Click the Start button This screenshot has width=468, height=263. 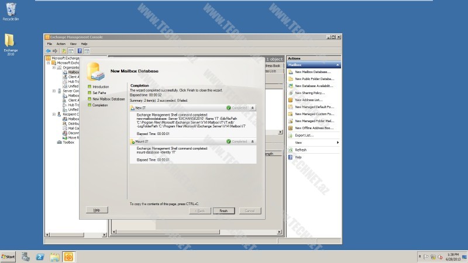[8, 257]
